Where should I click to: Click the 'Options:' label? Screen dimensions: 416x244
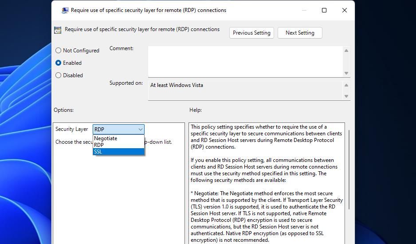click(64, 110)
